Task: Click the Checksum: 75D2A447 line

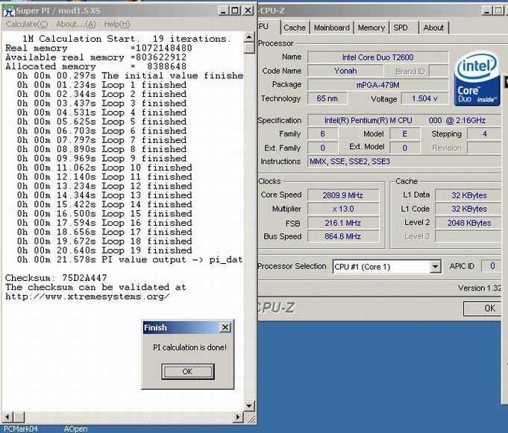Action: [x=56, y=278]
